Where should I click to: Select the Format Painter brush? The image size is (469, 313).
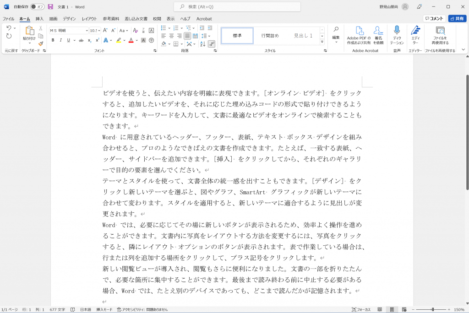41,43
